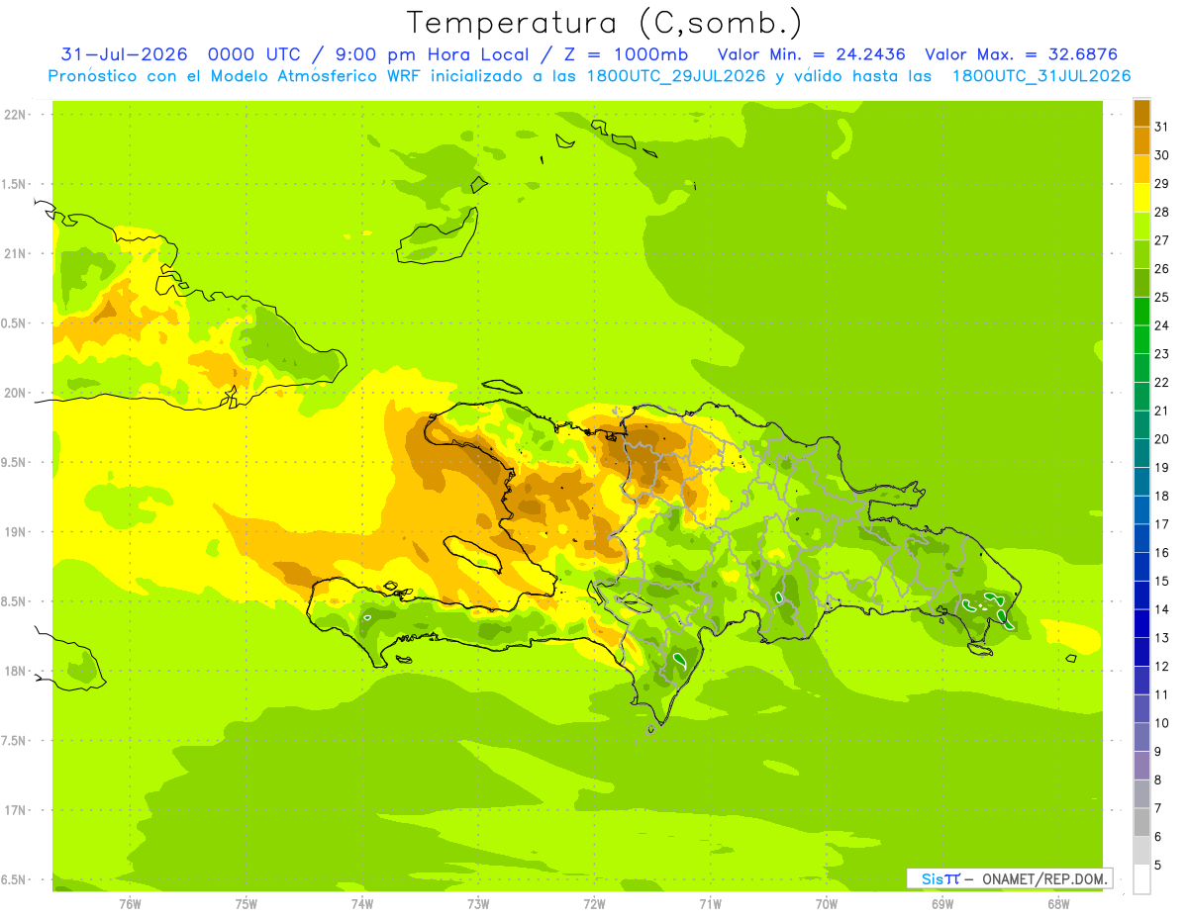Image resolution: width=1188 pixels, height=917 pixels.
Task: Click the "75W" longitude label
Action: point(247,904)
